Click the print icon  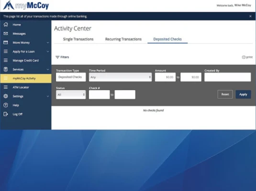[244, 57]
